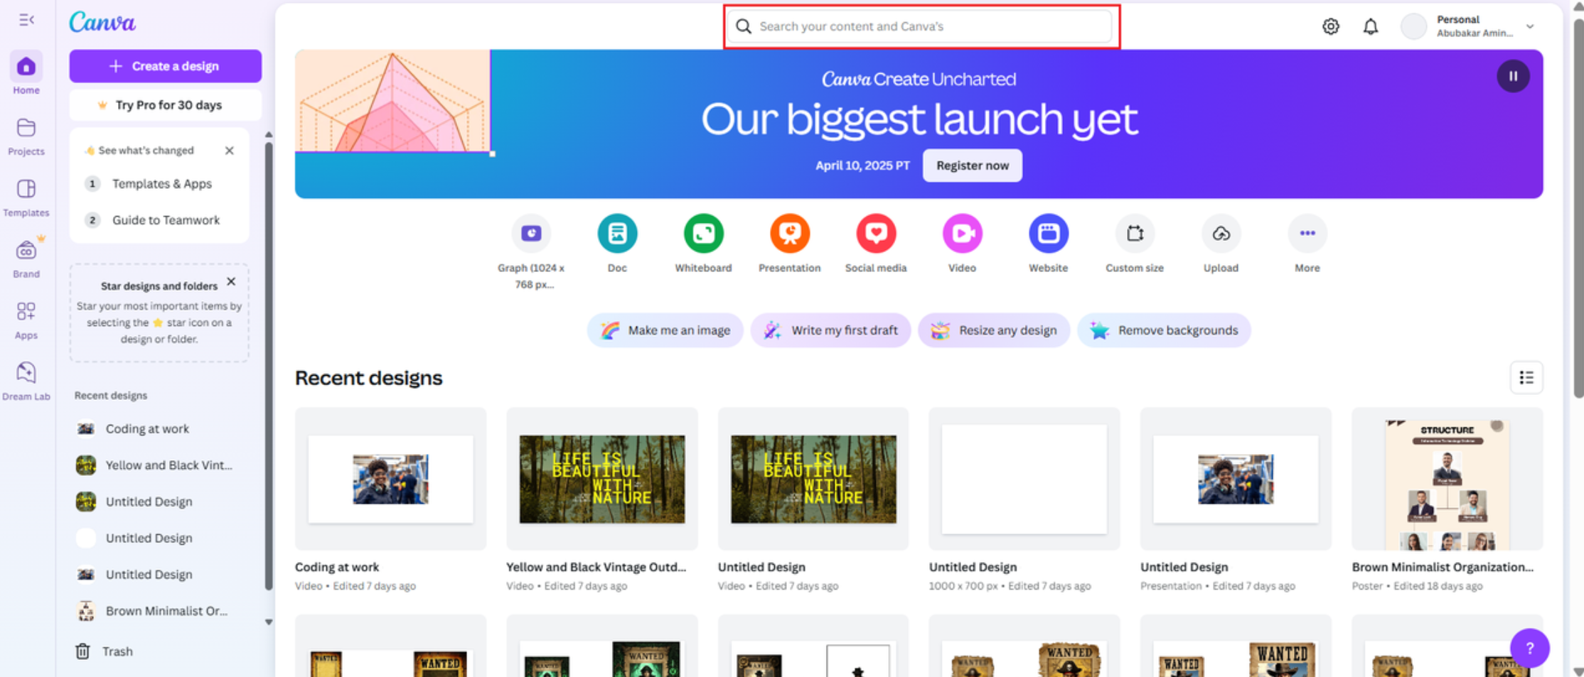1584x677 pixels.
Task: Open Projects in the sidebar
Action: [26, 136]
